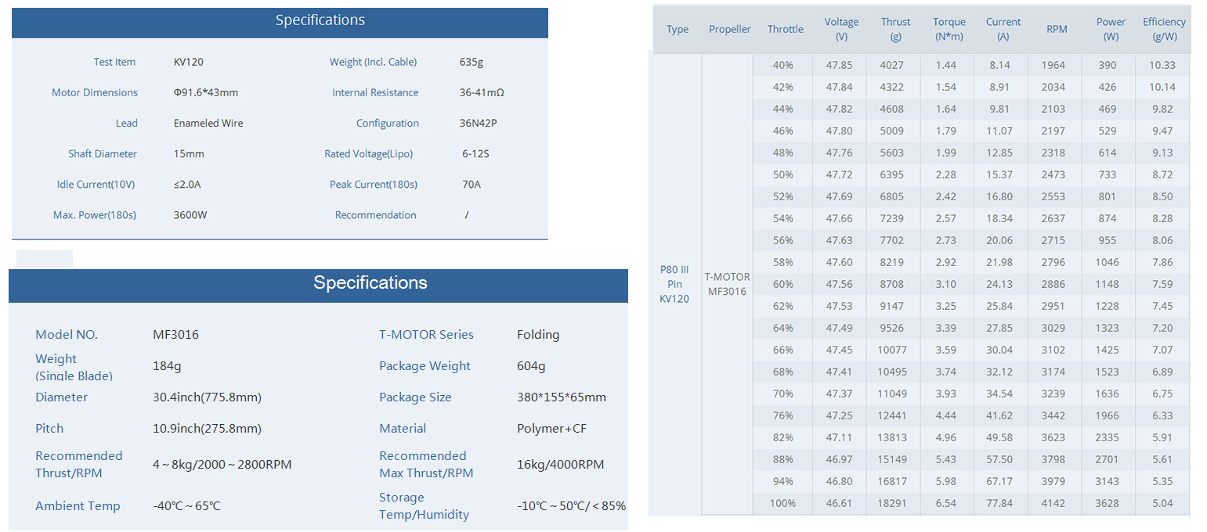Select the Voltage (V) column header
Viewport: 1207px width, 532px height.
tap(841, 29)
